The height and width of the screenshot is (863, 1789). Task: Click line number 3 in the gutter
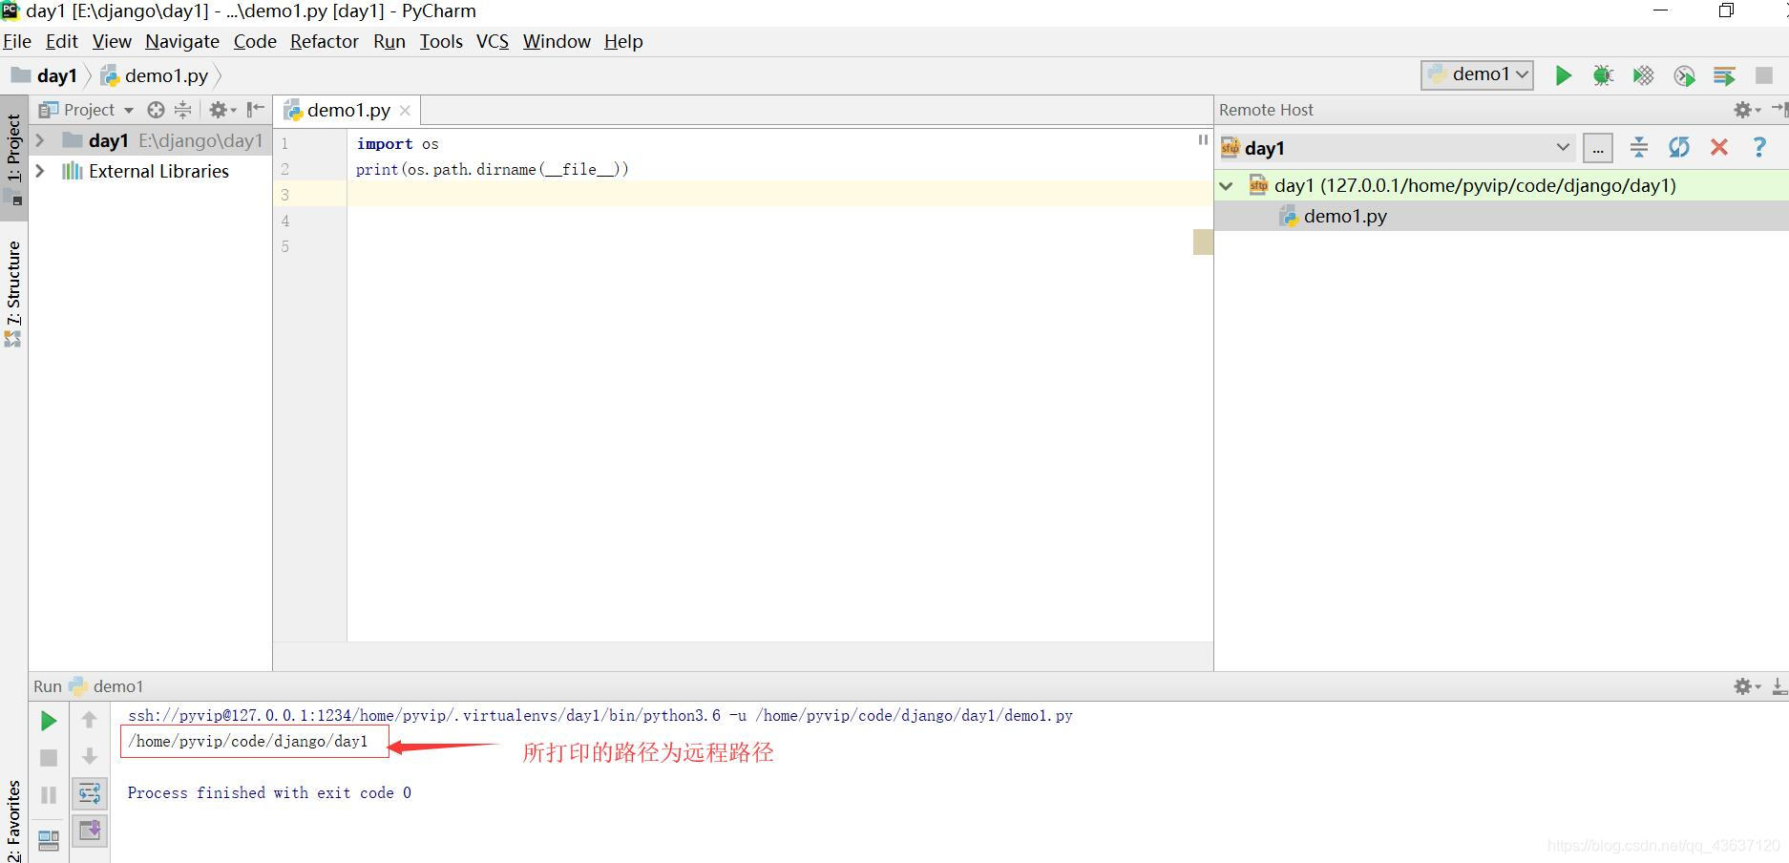click(x=284, y=195)
